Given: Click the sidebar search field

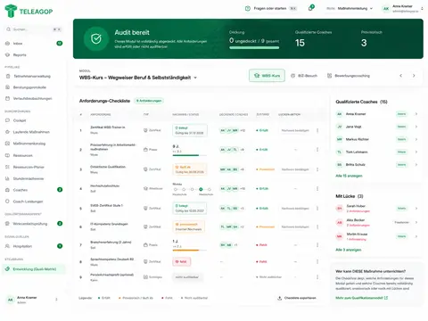Looking at the screenshot, I should pyautogui.click(x=34, y=29).
